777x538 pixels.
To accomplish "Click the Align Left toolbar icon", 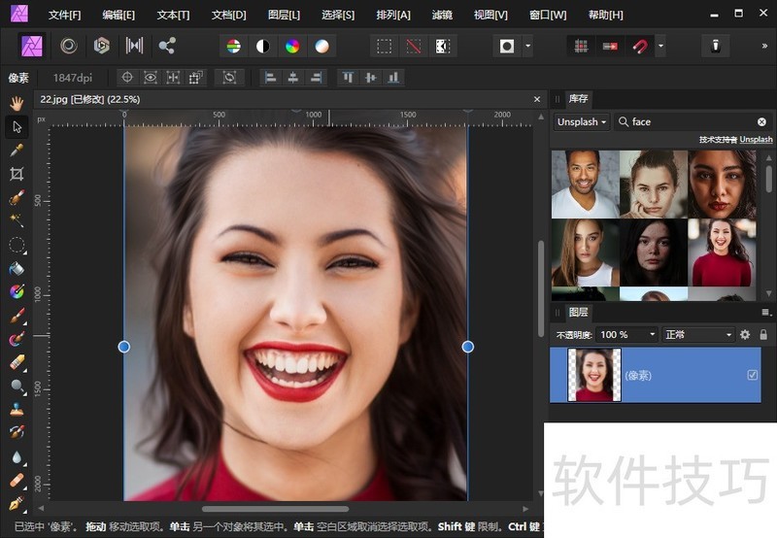I will pyautogui.click(x=270, y=78).
